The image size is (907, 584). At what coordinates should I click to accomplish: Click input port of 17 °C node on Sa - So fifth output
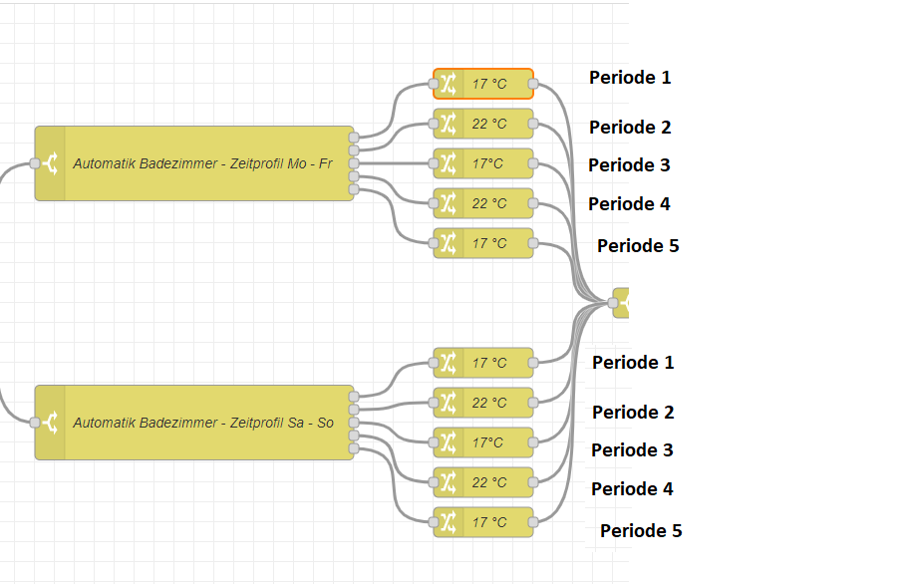pos(434,522)
